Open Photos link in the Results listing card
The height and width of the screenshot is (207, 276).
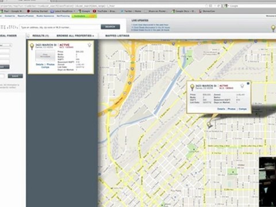[51, 64]
